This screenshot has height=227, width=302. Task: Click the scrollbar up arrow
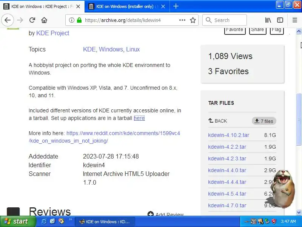(299, 31)
